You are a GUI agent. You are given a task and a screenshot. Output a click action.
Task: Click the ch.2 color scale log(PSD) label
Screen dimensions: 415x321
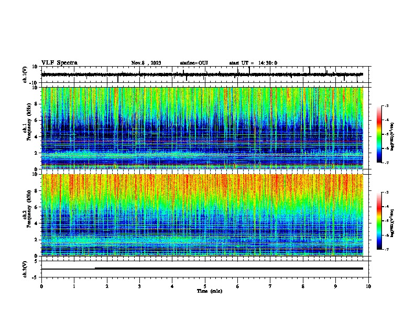click(392, 223)
